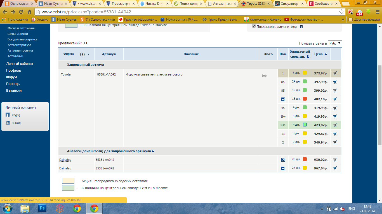Click the cart icon for 540,94р. offer
This screenshot has width=382, height=214.
pos(335,142)
